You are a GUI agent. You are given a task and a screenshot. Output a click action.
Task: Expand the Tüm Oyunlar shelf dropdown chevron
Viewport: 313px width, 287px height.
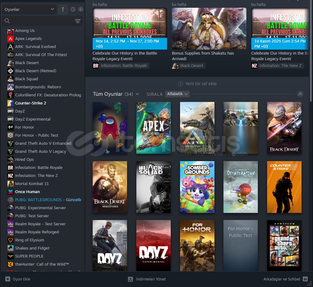point(137,94)
